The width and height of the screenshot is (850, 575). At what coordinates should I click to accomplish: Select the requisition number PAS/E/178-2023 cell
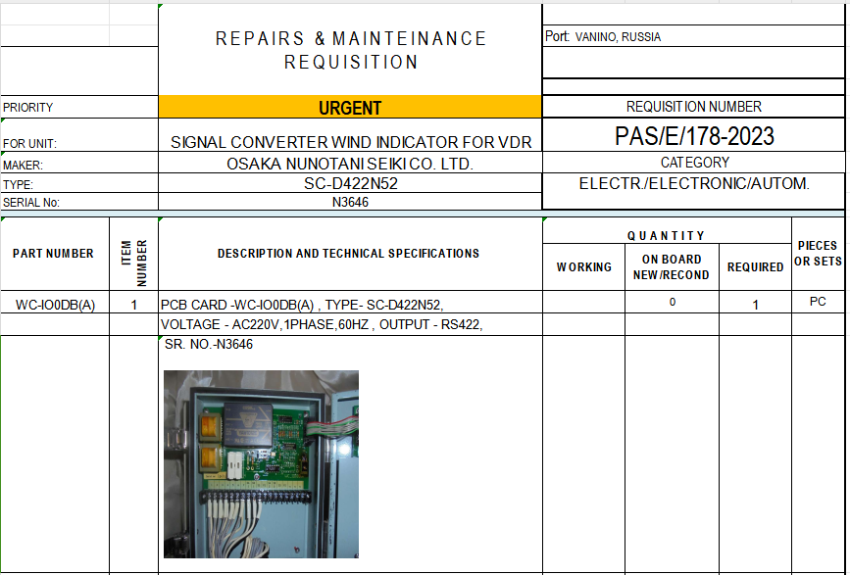pyautogui.click(x=694, y=136)
